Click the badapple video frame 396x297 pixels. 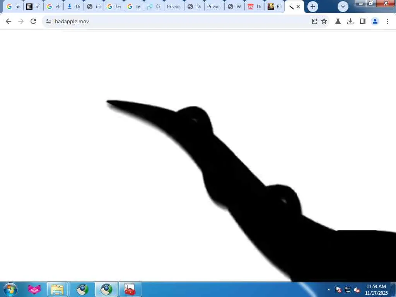[x=198, y=155]
